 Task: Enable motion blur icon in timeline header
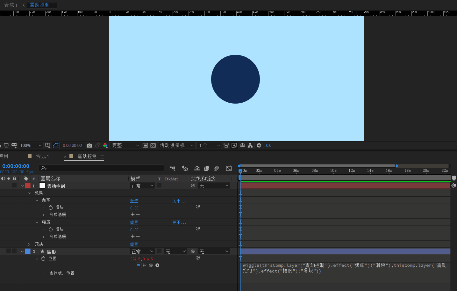pos(217,168)
